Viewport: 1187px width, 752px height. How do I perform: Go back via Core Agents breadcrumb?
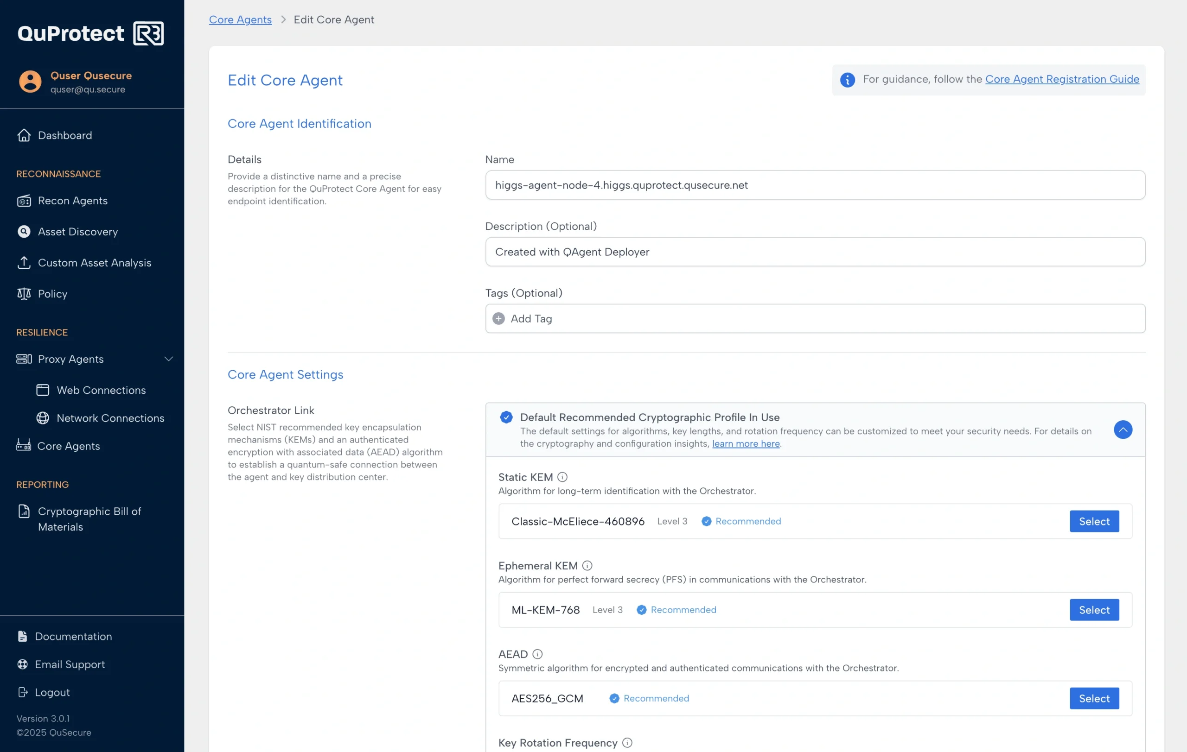pyautogui.click(x=240, y=20)
